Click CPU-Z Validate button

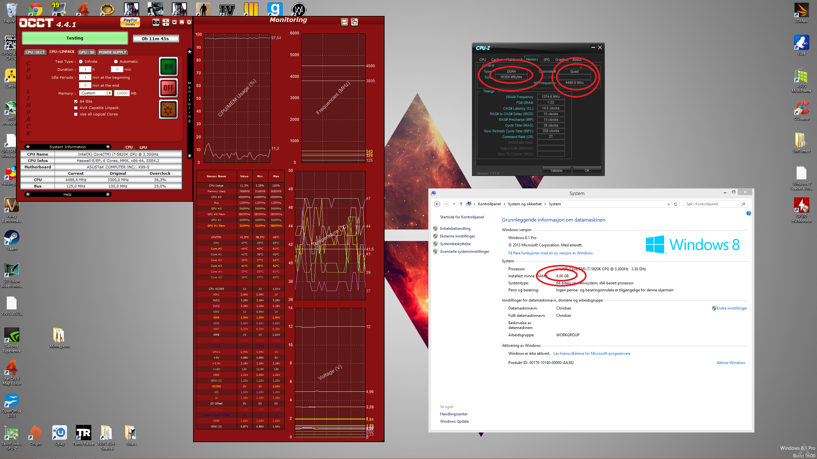coord(556,171)
